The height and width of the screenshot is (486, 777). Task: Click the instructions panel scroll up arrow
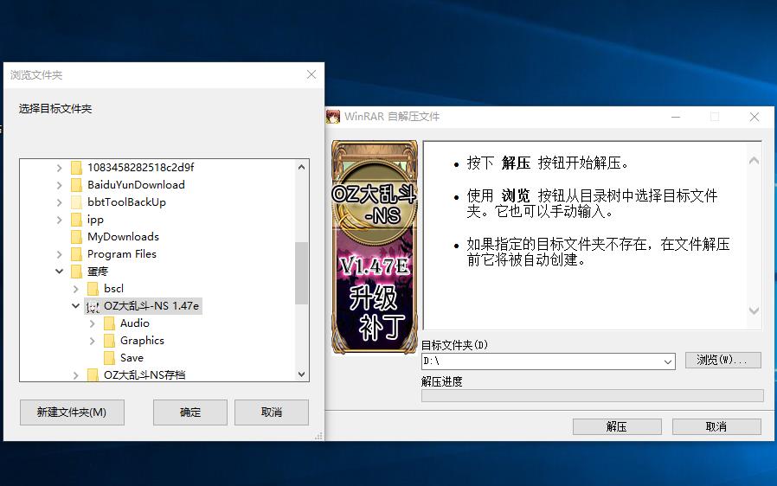(754, 161)
